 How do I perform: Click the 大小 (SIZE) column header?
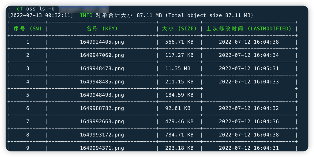pyautogui.click(x=179, y=28)
